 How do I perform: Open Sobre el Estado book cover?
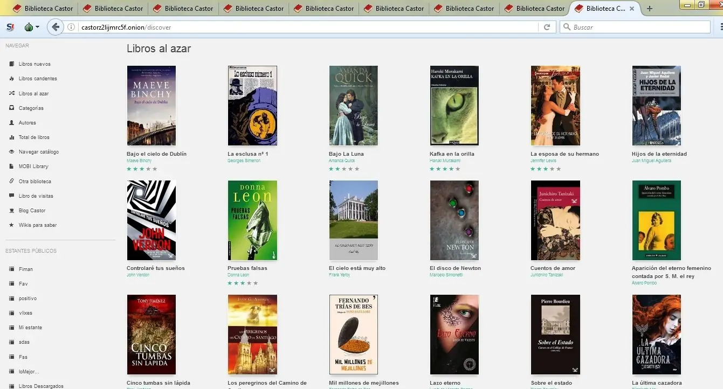555,335
